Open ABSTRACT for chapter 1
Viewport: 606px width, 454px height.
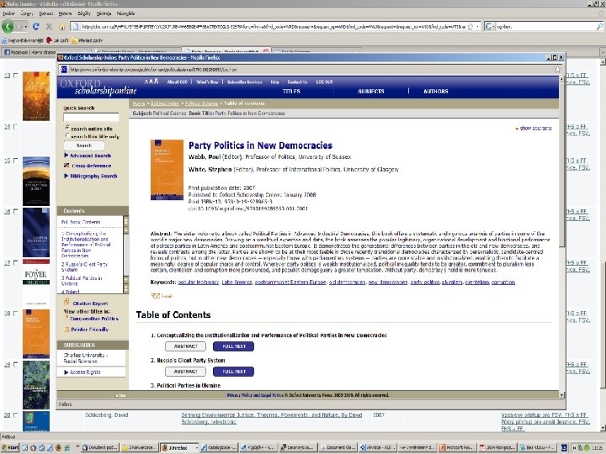(185, 346)
